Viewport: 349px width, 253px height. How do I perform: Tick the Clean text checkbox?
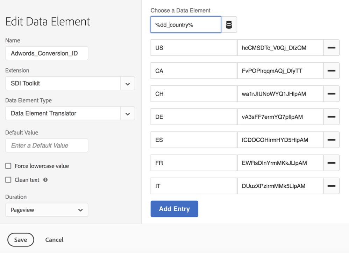point(8,180)
